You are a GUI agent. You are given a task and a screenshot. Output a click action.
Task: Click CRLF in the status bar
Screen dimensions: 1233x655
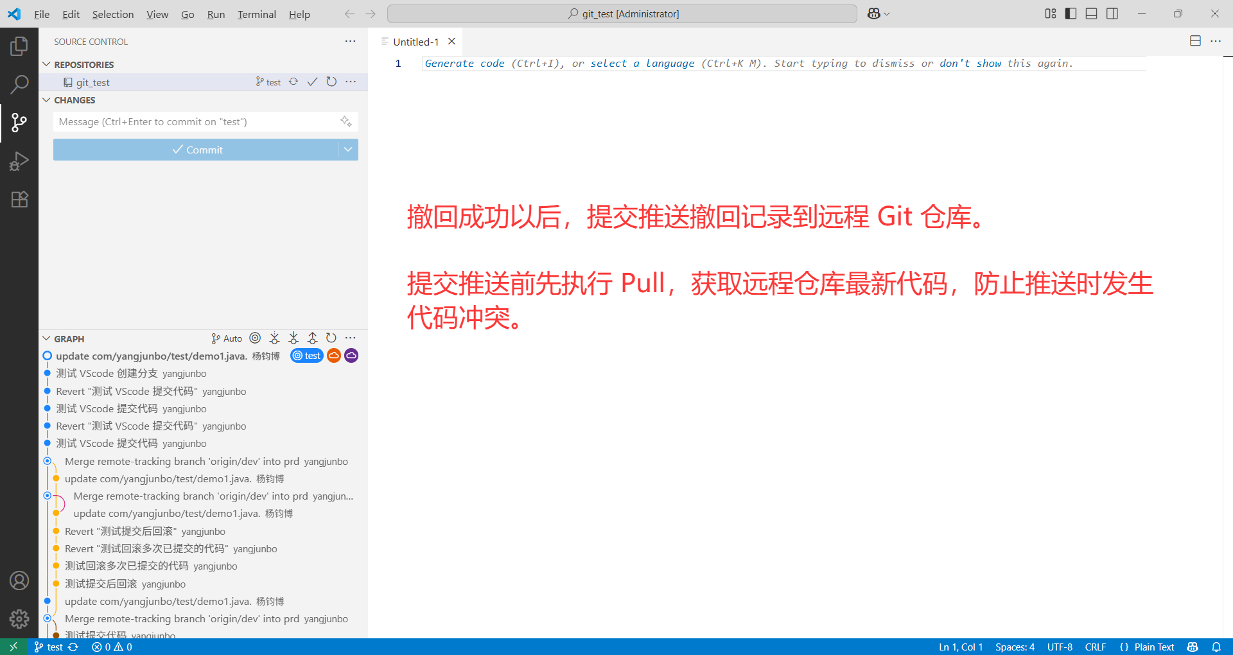click(1095, 647)
